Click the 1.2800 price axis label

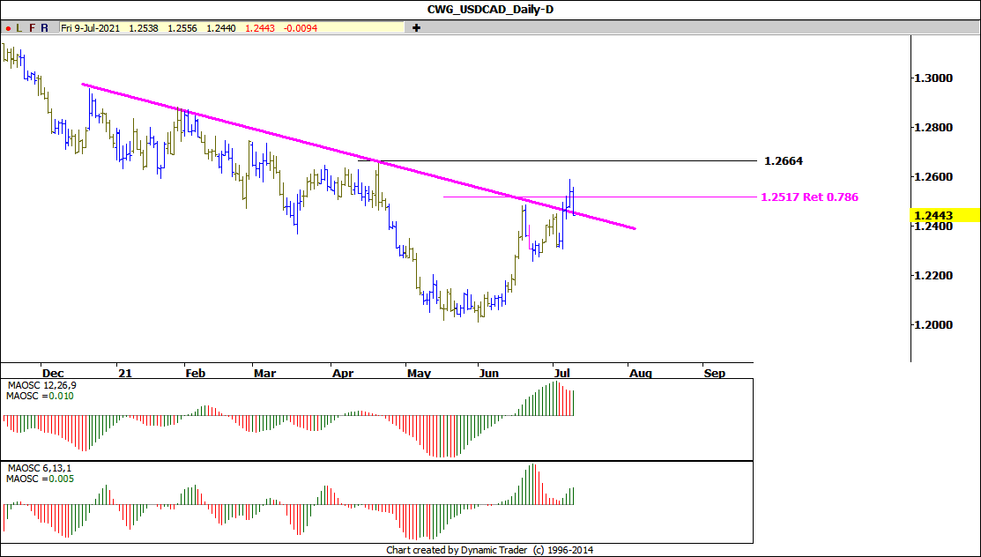[933, 128]
